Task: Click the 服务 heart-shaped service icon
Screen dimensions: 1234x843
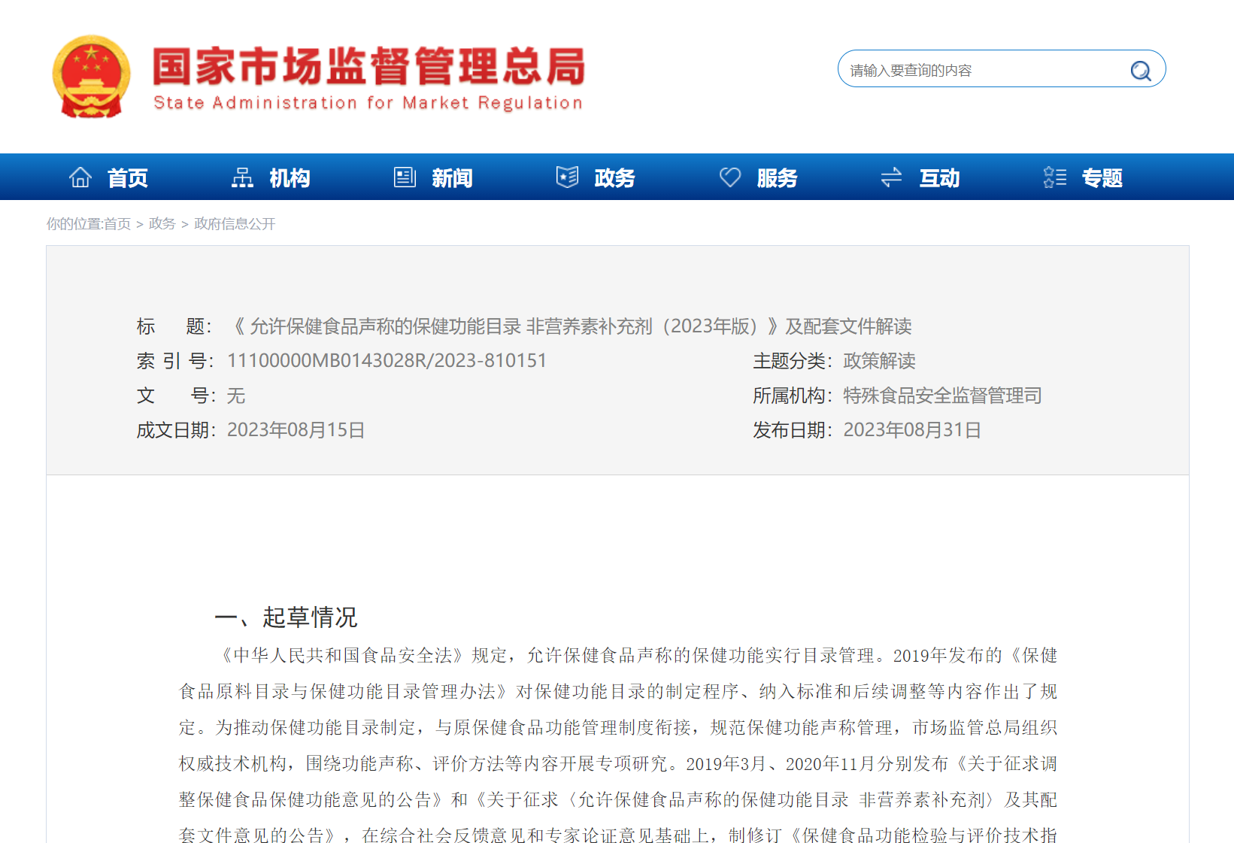Action: [730, 176]
